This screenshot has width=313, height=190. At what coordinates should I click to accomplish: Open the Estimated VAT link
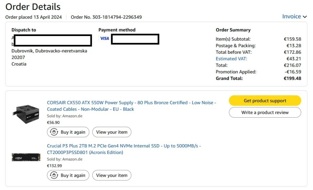[231, 59]
